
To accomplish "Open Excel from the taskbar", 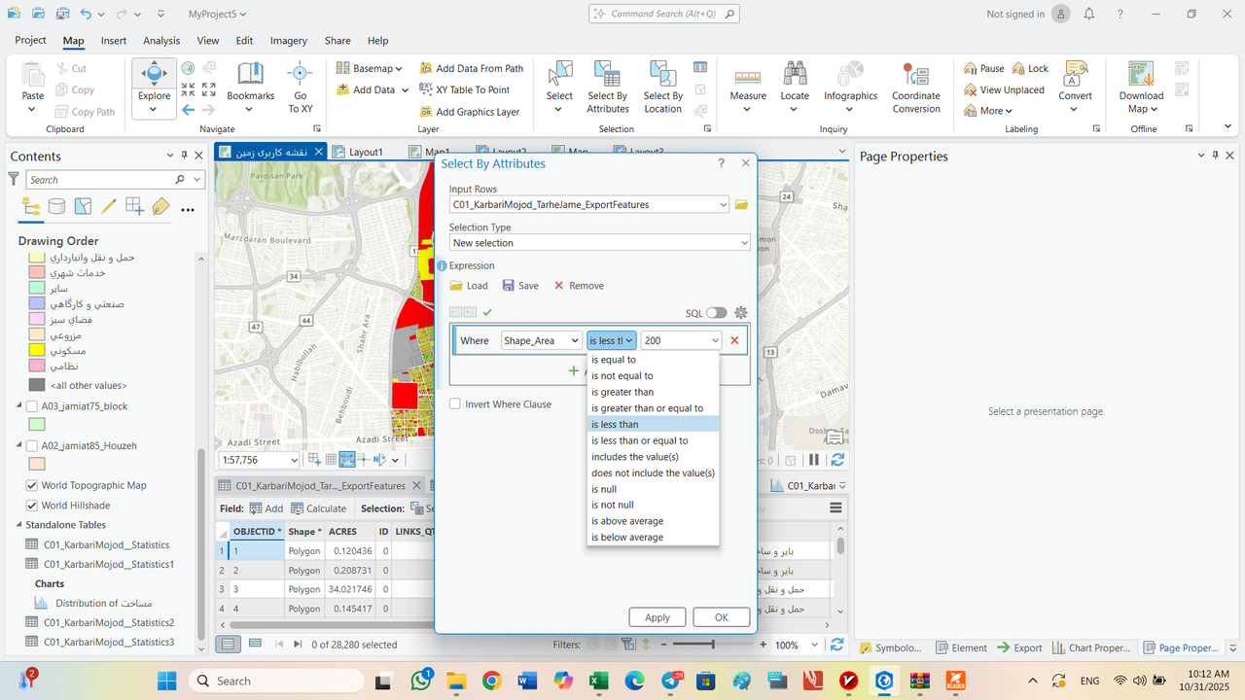I will 597,681.
